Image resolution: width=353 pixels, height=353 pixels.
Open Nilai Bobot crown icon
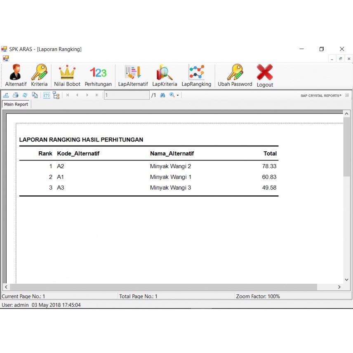pos(67,75)
